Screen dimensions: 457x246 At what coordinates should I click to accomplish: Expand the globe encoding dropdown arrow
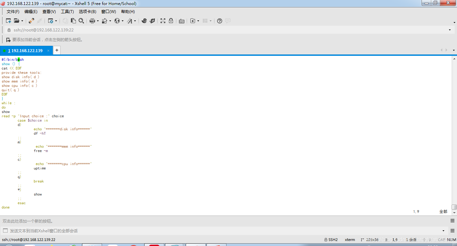tap(122, 21)
